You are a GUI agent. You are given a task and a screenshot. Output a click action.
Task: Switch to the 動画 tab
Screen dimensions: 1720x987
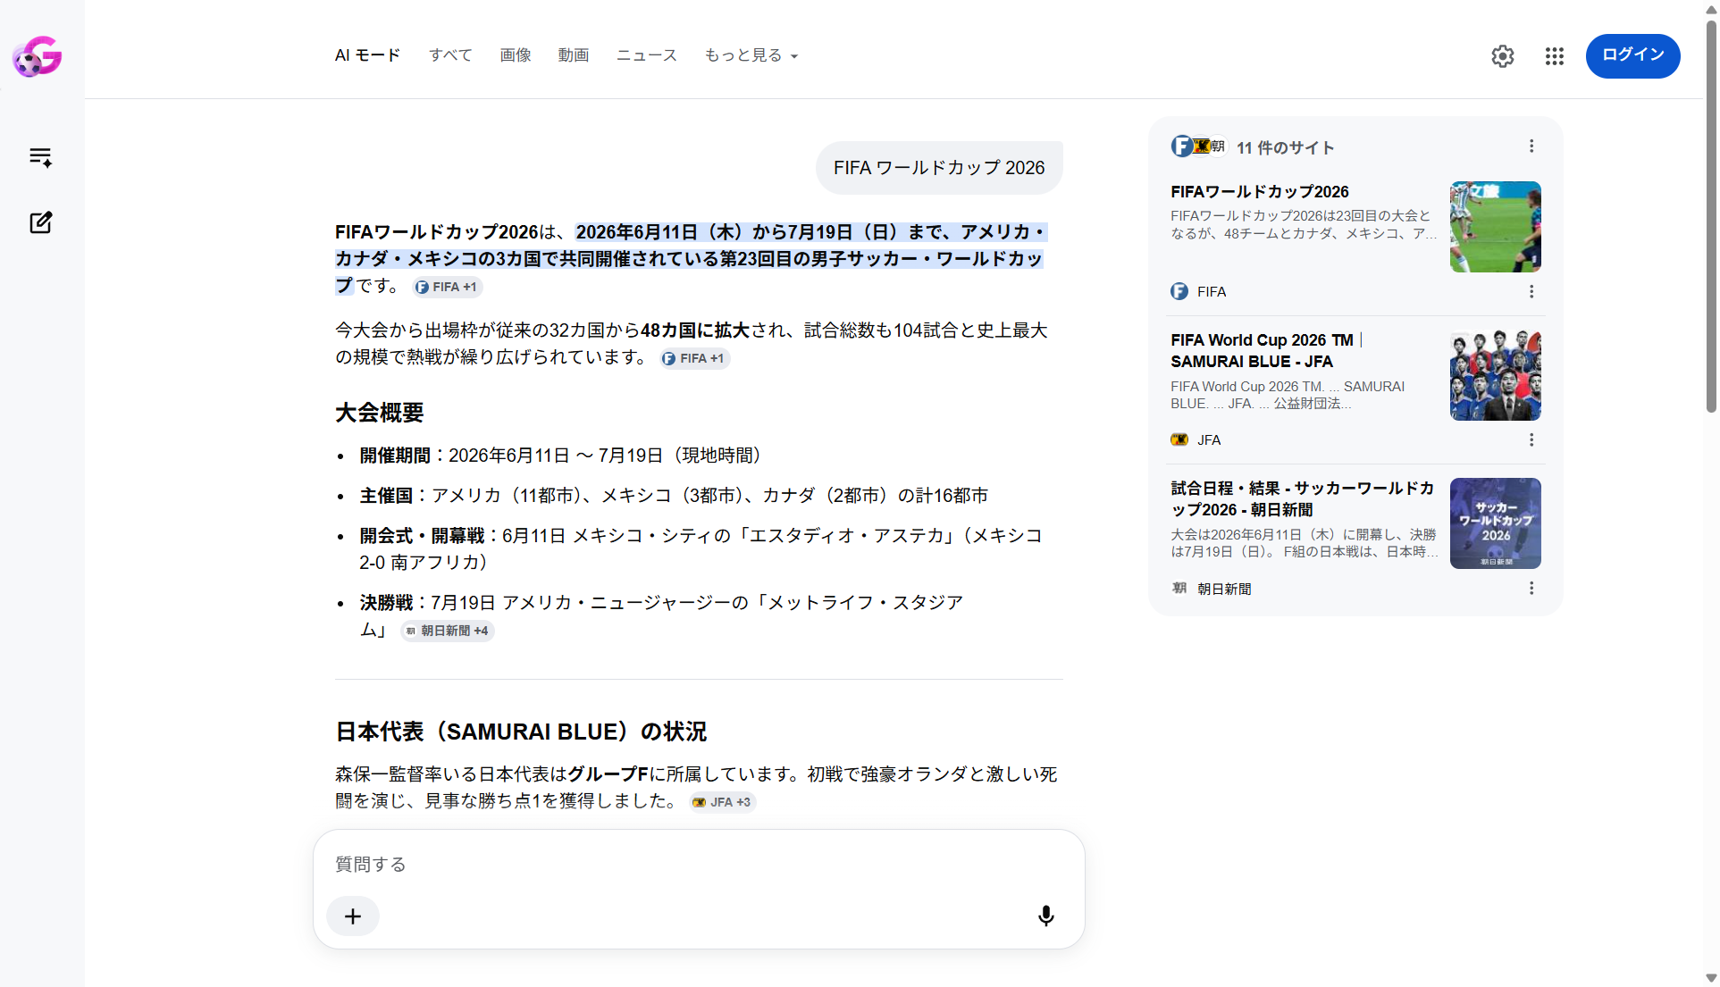574,55
